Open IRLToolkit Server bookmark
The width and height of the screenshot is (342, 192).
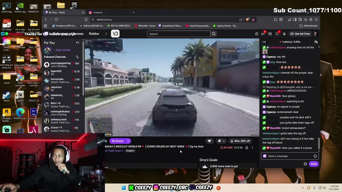145,26
